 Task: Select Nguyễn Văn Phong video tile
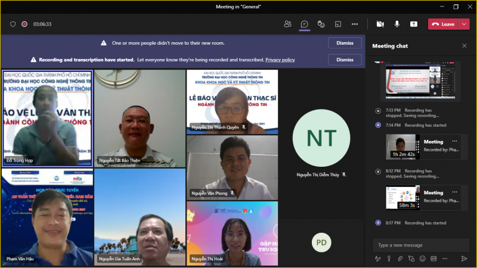tap(232, 167)
